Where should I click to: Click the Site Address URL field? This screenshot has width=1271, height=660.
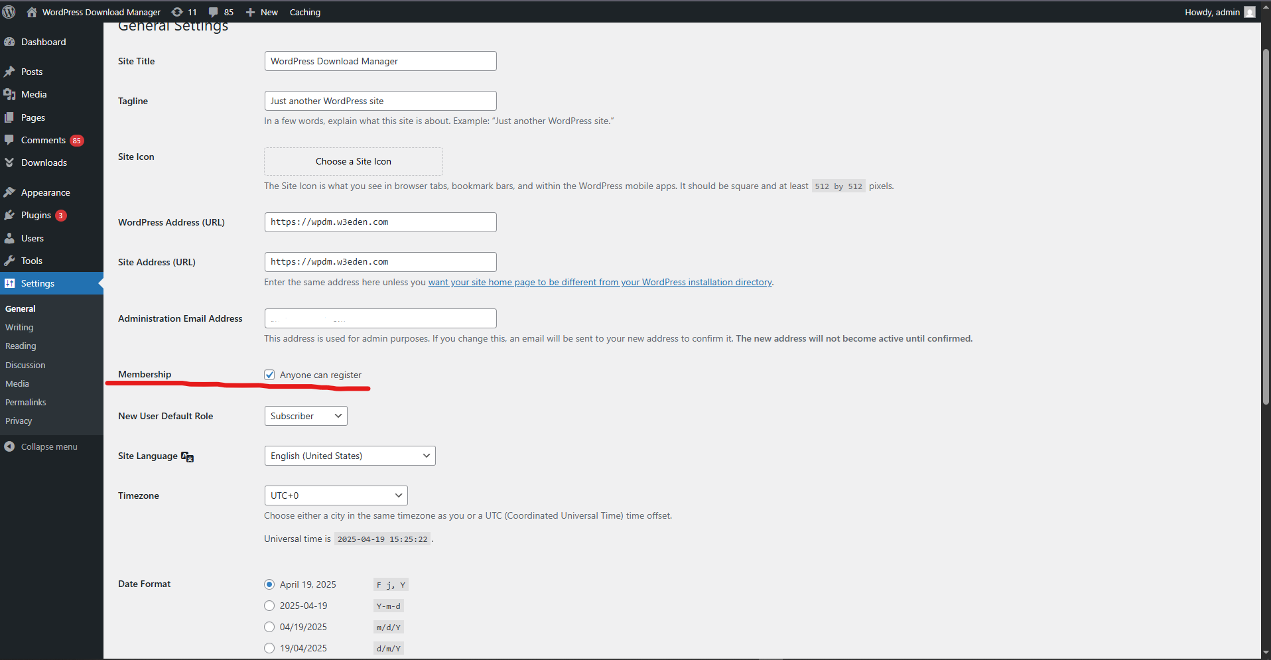coord(381,262)
